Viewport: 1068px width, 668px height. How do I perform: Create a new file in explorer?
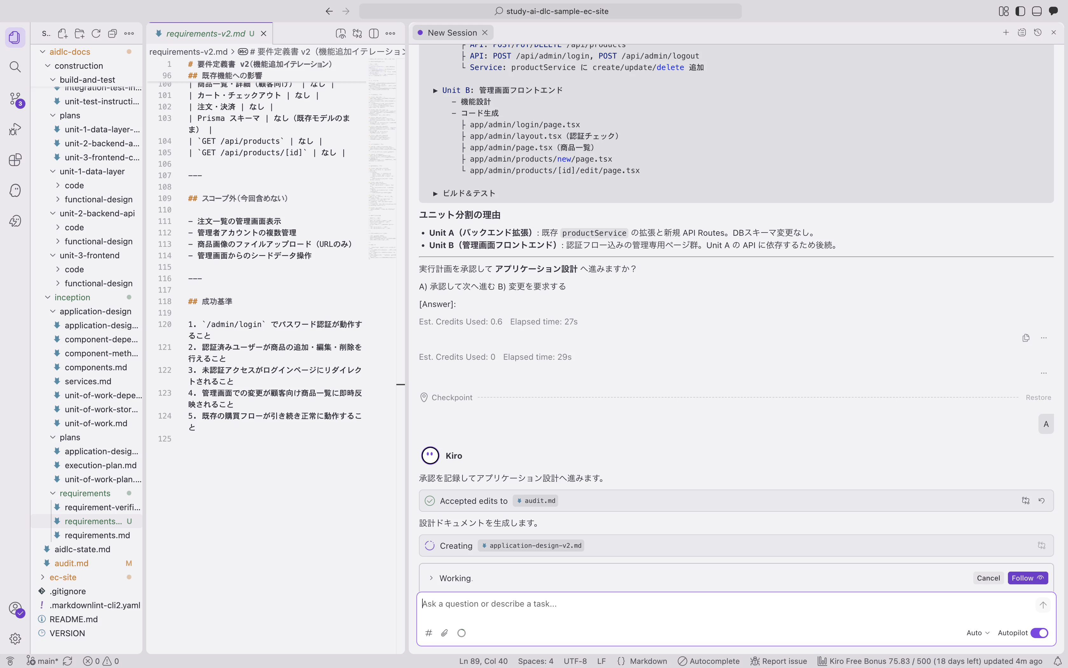point(63,34)
